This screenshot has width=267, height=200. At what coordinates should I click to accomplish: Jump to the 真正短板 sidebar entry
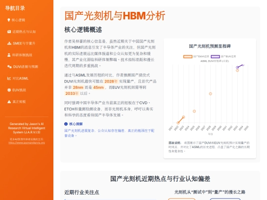(16, 102)
